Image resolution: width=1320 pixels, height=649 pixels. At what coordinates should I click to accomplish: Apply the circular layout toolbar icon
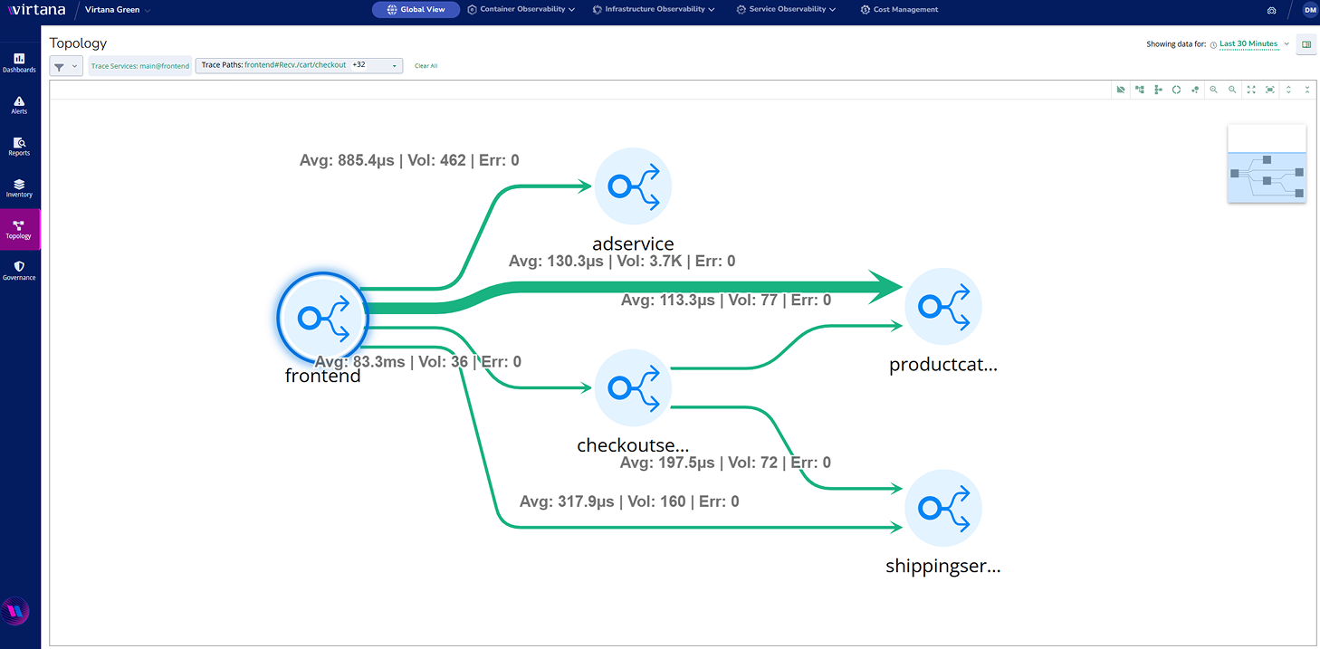pyautogui.click(x=1176, y=90)
